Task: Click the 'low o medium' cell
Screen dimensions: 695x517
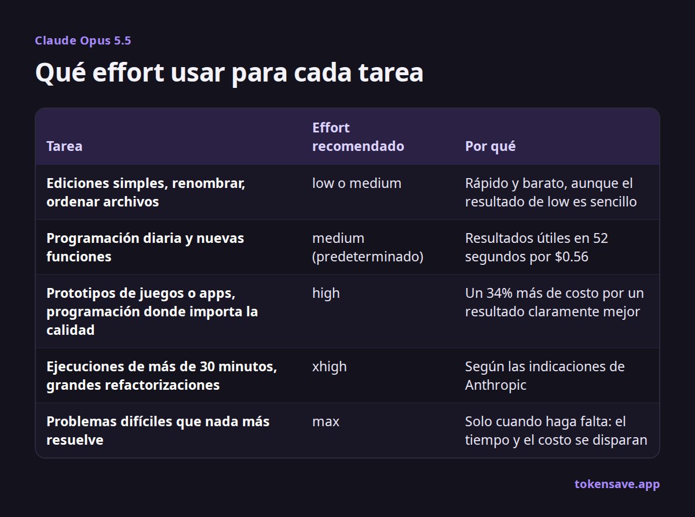Action: tap(357, 183)
